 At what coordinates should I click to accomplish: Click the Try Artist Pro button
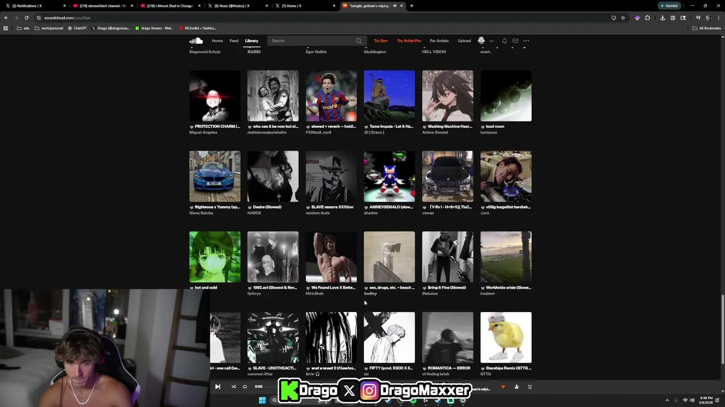pyautogui.click(x=409, y=41)
